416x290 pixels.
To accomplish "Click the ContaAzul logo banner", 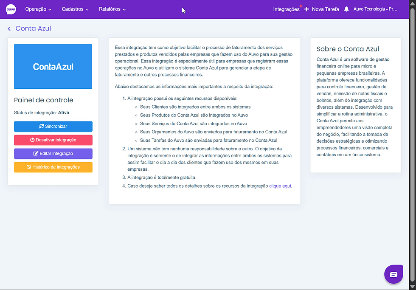I will pyautogui.click(x=53, y=66).
